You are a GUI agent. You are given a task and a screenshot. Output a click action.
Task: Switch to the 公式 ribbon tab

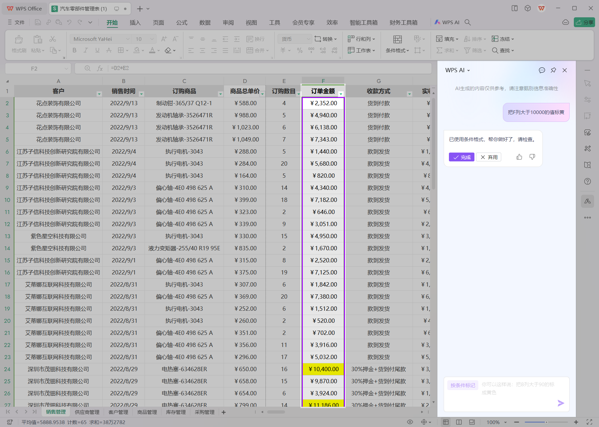[182, 23]
